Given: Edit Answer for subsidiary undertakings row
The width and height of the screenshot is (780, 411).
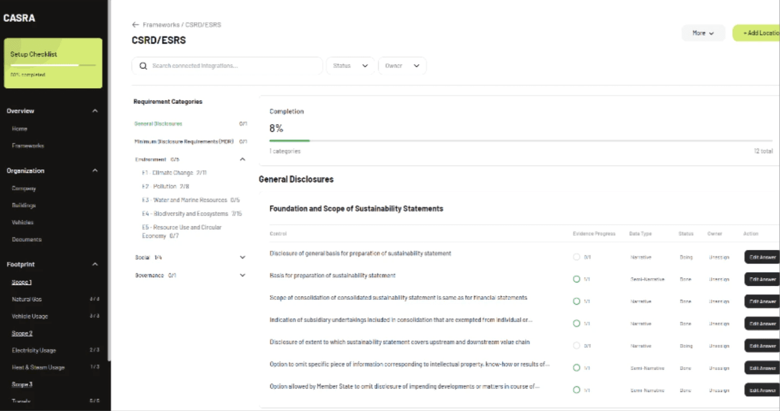Looking at the screenshot, I should point(762,323).
